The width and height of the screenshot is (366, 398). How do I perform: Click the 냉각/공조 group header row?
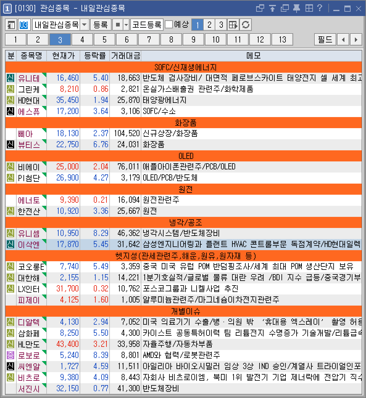pyautogui.click(x=184, y=222)
